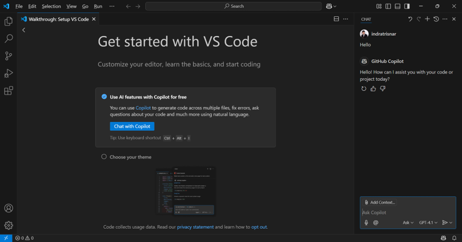Click the remote window status icon
This screenshot has height=242, width=462.
click(6, 238)
